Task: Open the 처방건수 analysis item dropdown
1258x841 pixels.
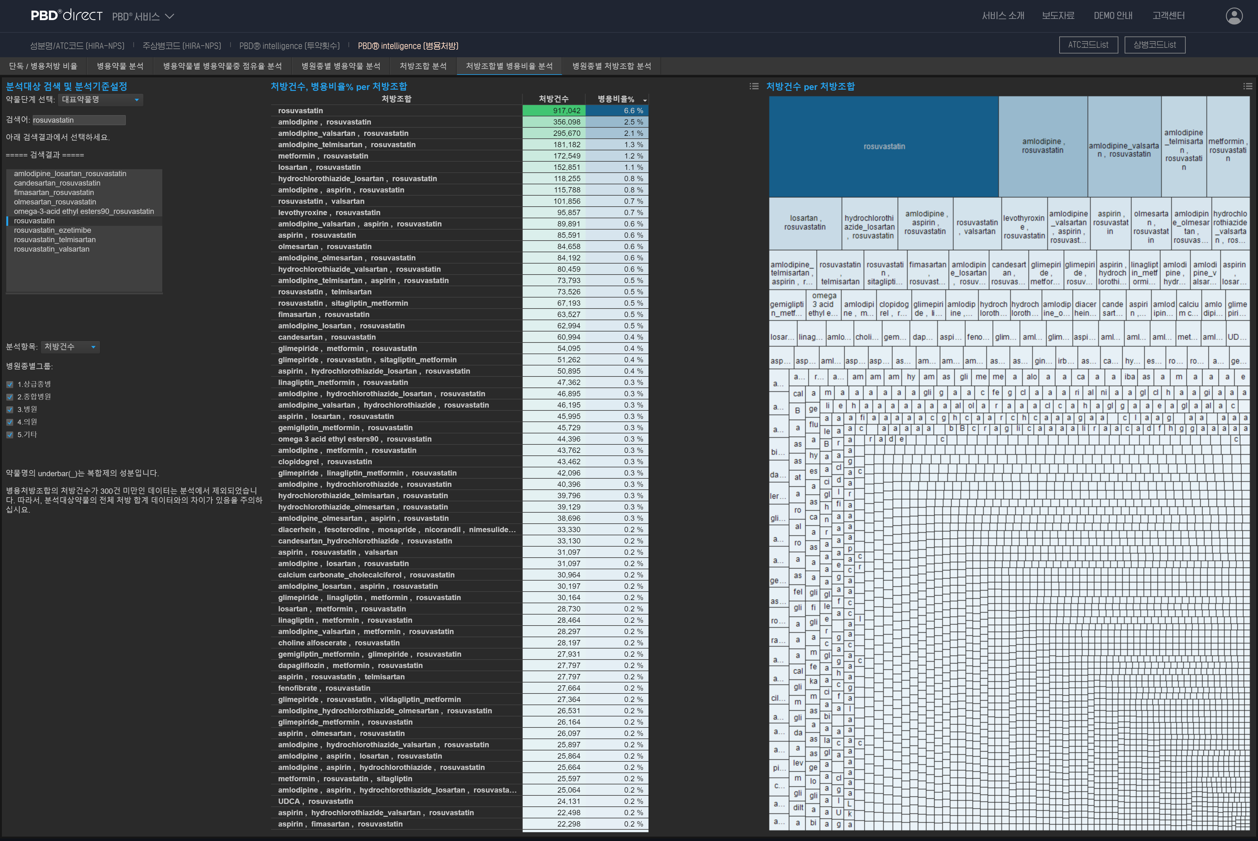Action: coord(70,347)
